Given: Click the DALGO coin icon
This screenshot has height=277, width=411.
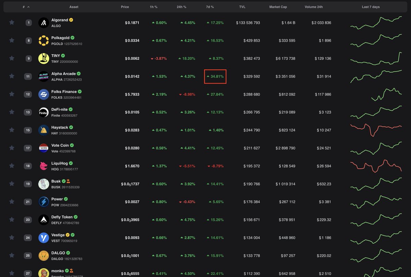Looking at the screenshot, I should (43, 255).
